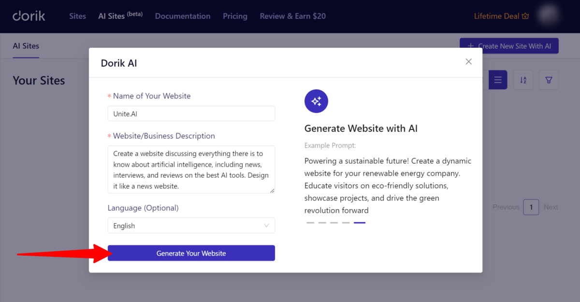
Task: Select the fourth example prompt dot
Action: 346,223
